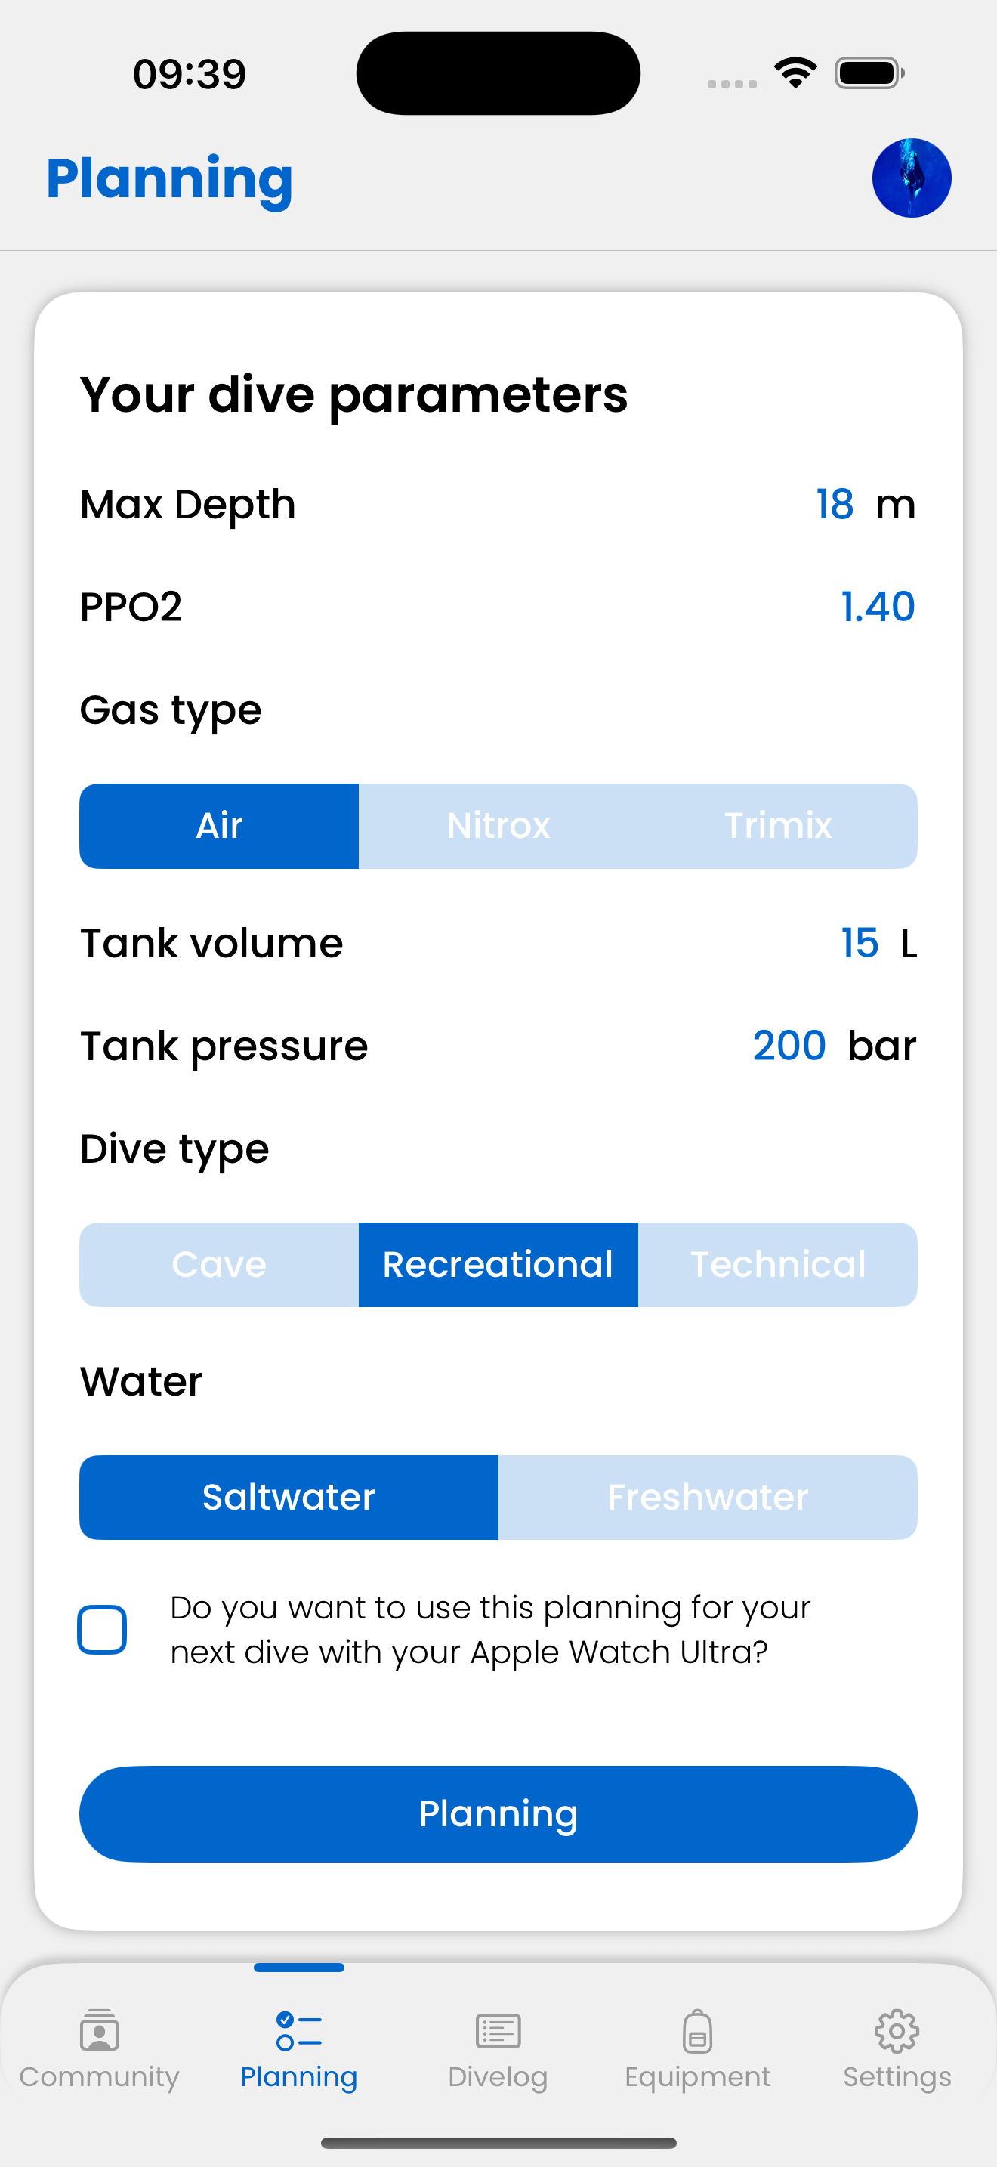Tap the battery status icon
This screenshot has width=997, height=2167.
(869, 73)
